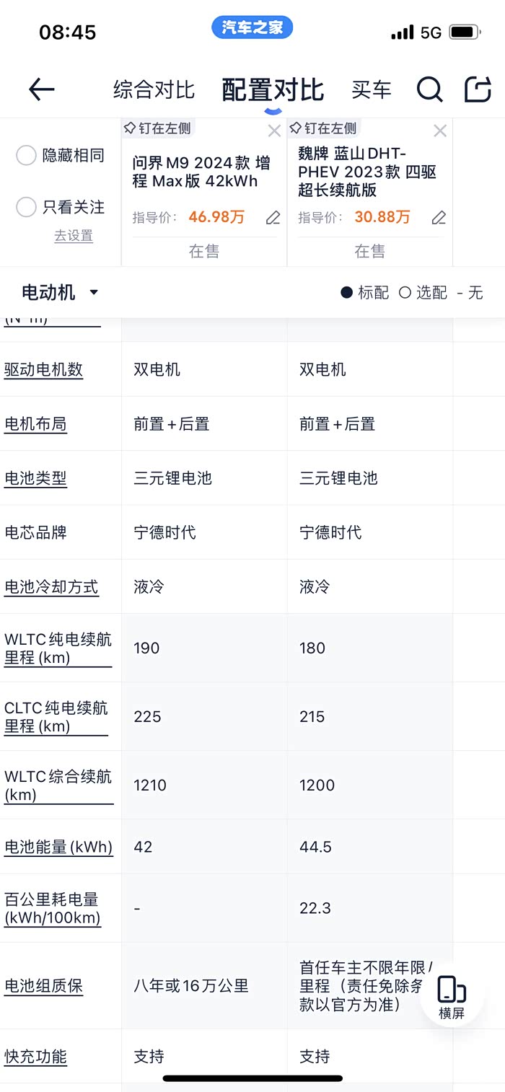Enable 只看关注 option
The image size is (505, 1092).
click(x=26, y=207)
